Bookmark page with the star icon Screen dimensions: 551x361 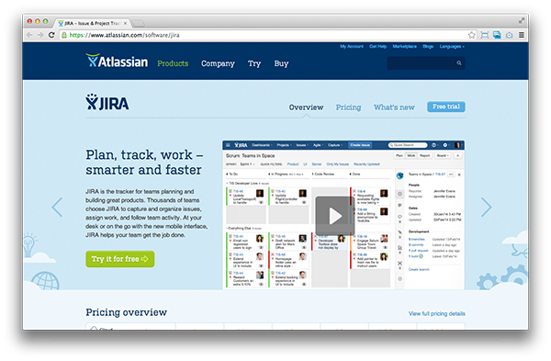(x=472, y=35)
